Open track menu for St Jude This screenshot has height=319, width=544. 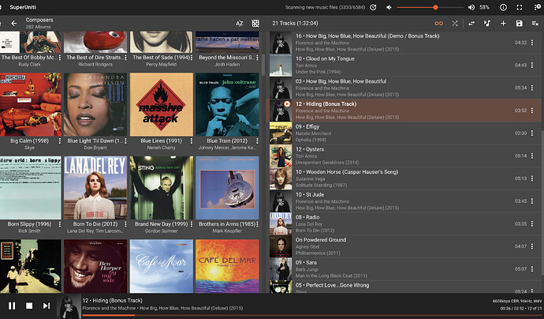(x=532, y=201)
